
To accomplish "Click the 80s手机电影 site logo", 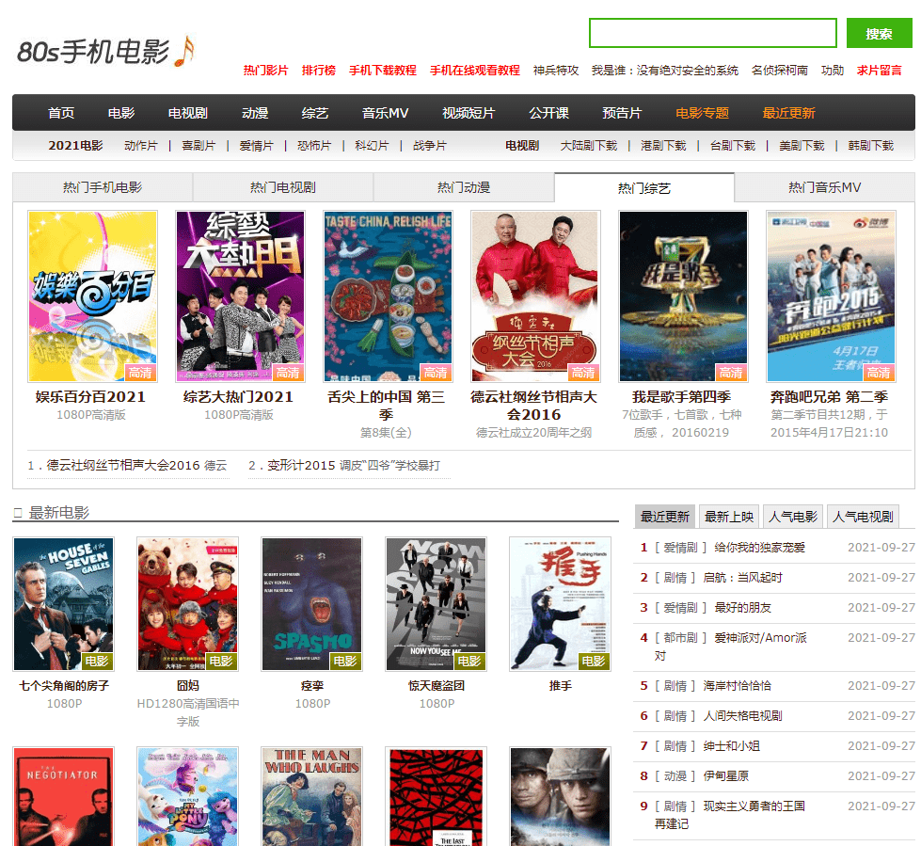I will 105,52.
